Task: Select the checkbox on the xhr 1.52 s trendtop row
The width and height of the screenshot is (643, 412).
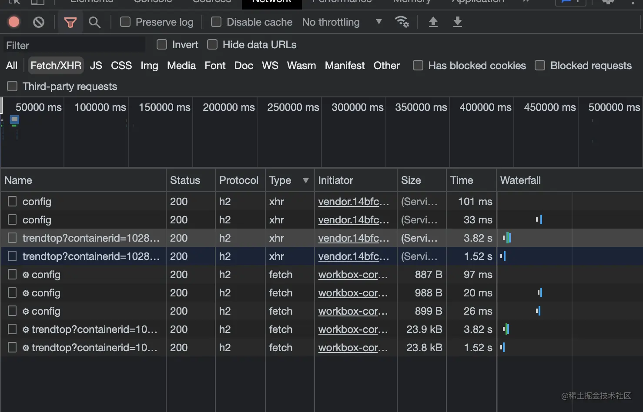Action: [12, 256]
